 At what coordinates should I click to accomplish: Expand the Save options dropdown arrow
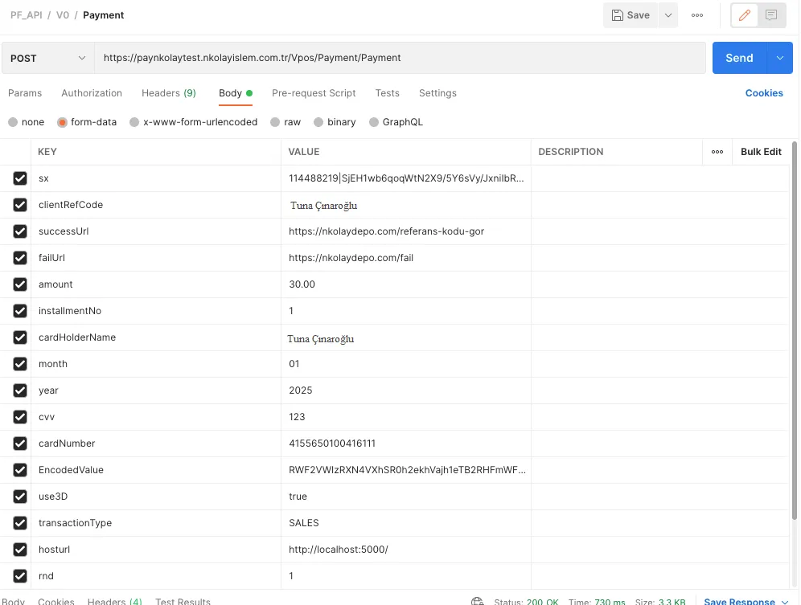(668, 15)
